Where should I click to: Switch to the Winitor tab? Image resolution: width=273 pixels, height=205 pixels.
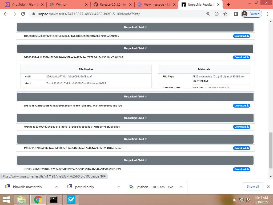tap(69, 5)
